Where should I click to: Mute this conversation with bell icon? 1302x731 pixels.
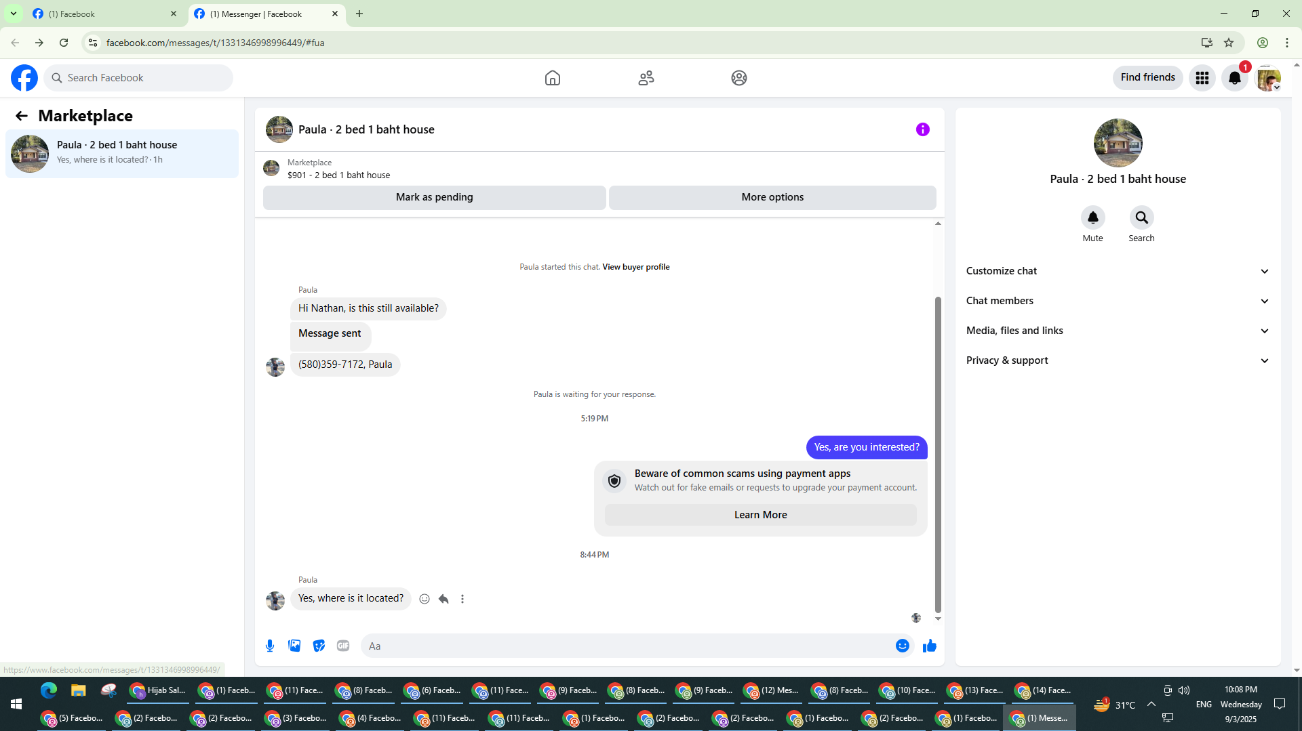coord(1092,217)
